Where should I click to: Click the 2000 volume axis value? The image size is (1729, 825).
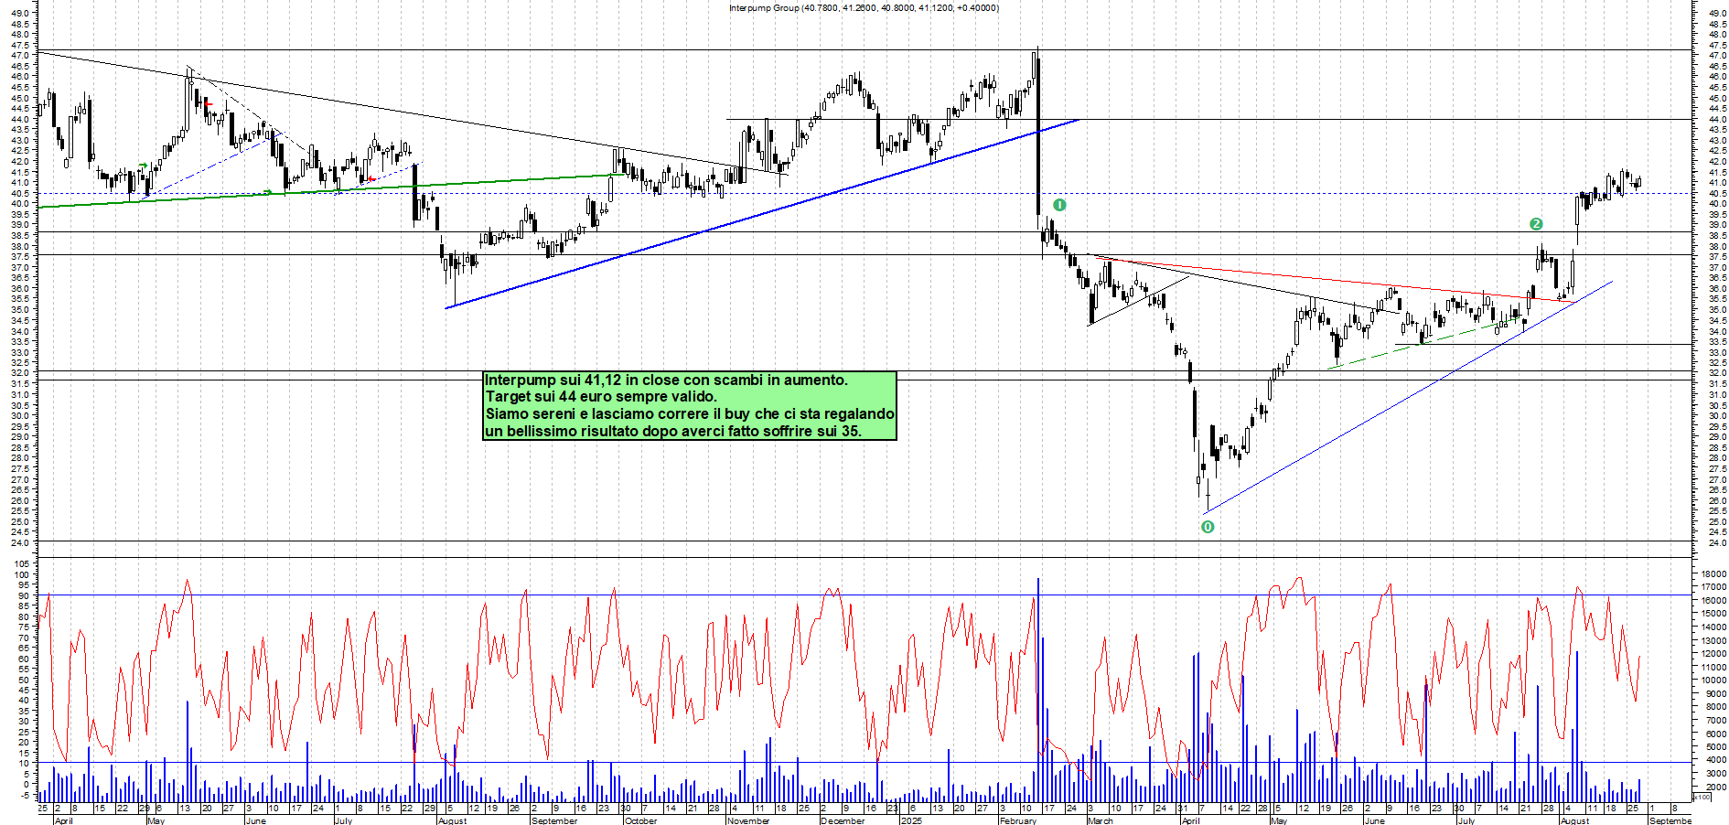tap(1714, 787)
